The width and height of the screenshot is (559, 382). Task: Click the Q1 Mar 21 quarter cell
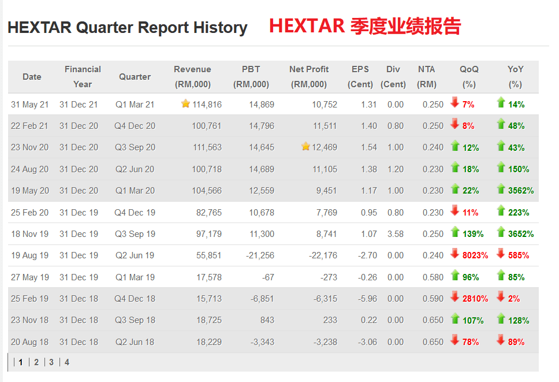coord(135,105)
